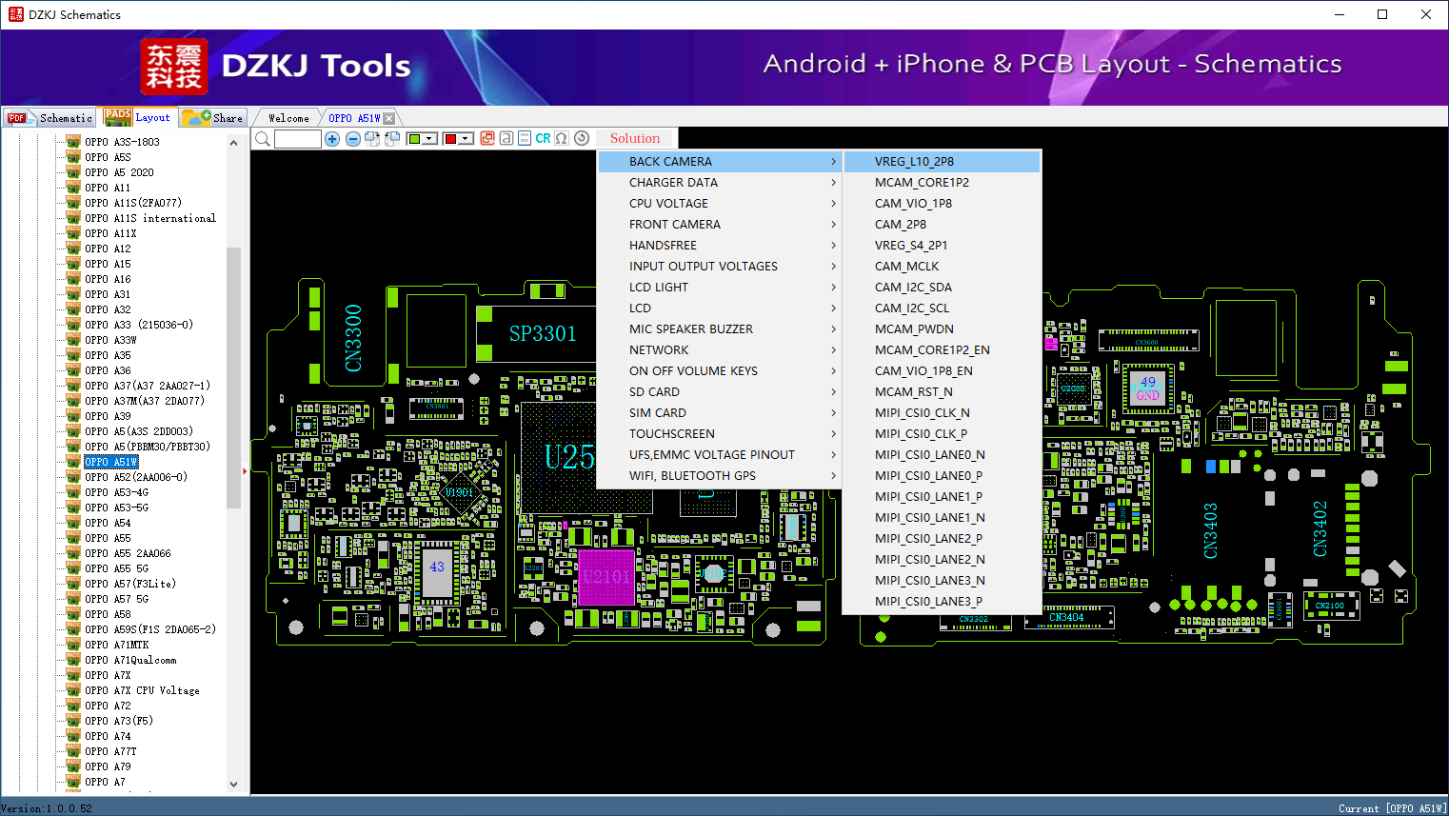Open ON OFF VOLUME KEYS entry
The width and height of the screenshot is (1449, 816).
pyautogui.click(x=719, y=371)
